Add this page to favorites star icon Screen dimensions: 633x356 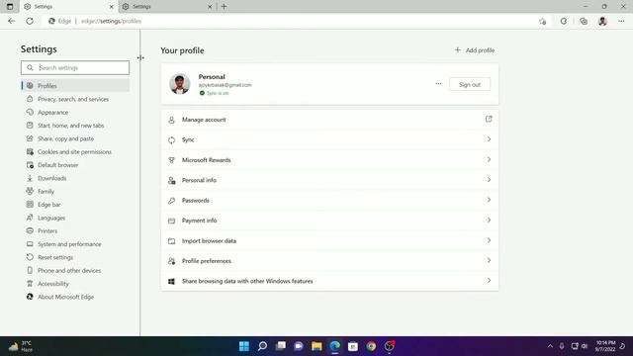click(x=543, y=22)
